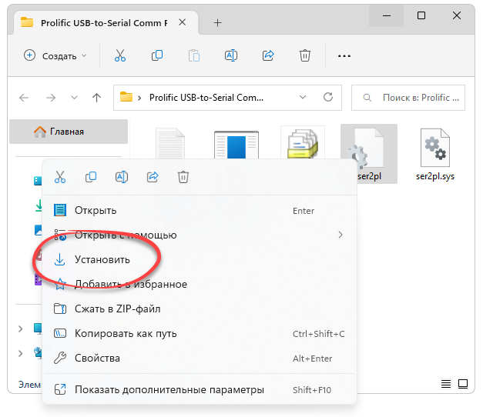Choose Показать дополнительные параметры
This screenshot has height=417, width=483.
click(x=200, y=389)
